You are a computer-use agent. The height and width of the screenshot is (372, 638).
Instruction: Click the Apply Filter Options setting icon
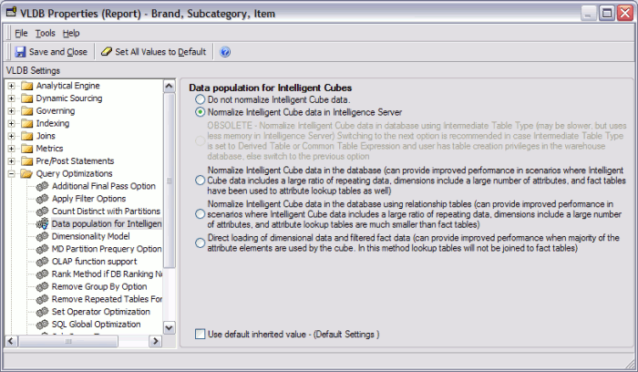(42, 198)
